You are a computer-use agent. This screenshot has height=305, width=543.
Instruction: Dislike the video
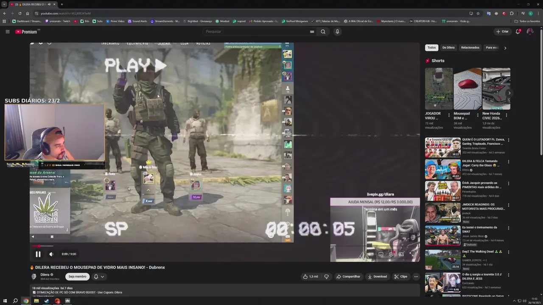(x=326, y=277)
